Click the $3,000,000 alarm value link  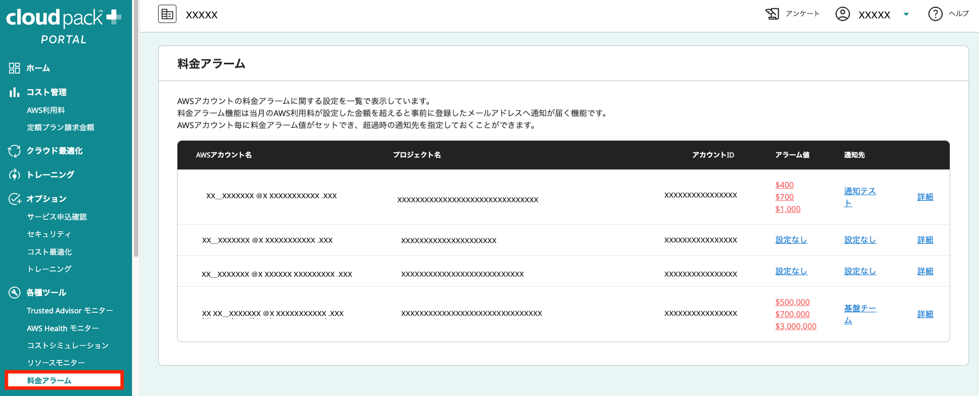pyautogui.click(x=796, y=326)
